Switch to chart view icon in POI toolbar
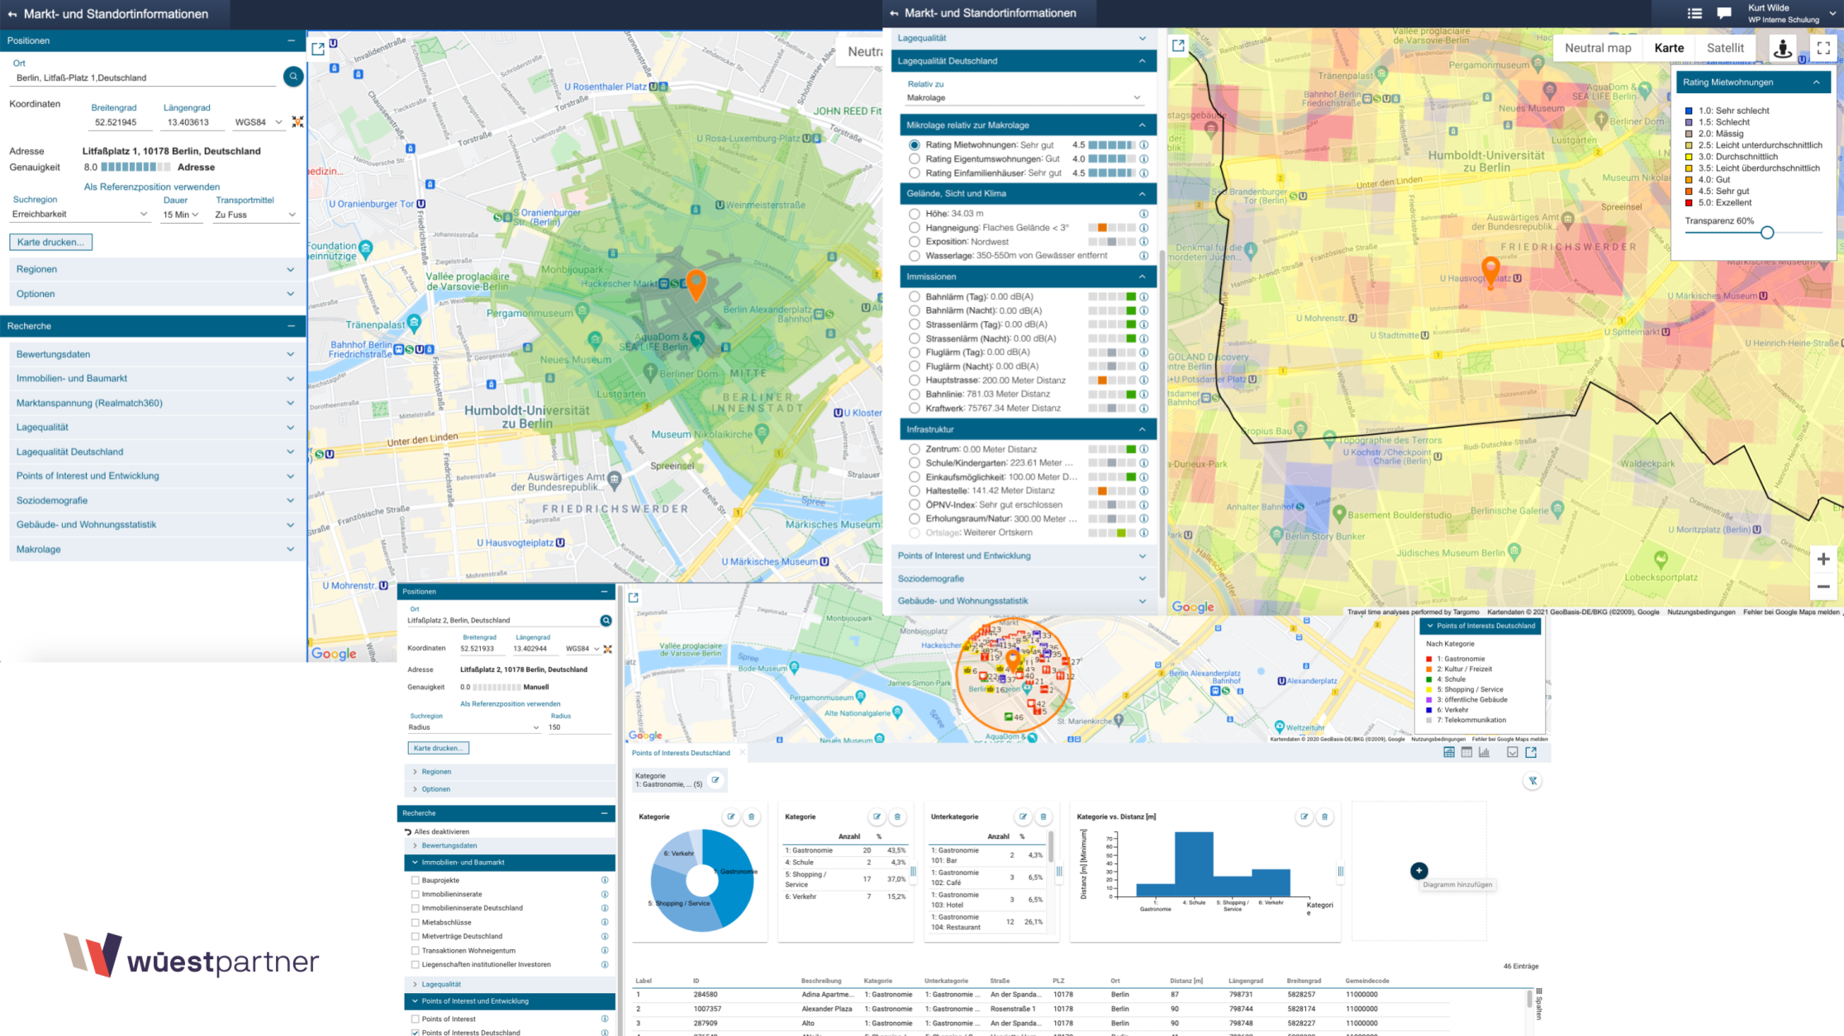 (x=1485, y=752)
